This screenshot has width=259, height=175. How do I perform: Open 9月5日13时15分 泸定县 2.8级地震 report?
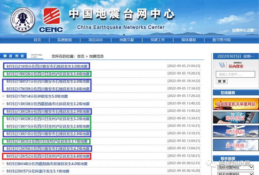[48, 126]
